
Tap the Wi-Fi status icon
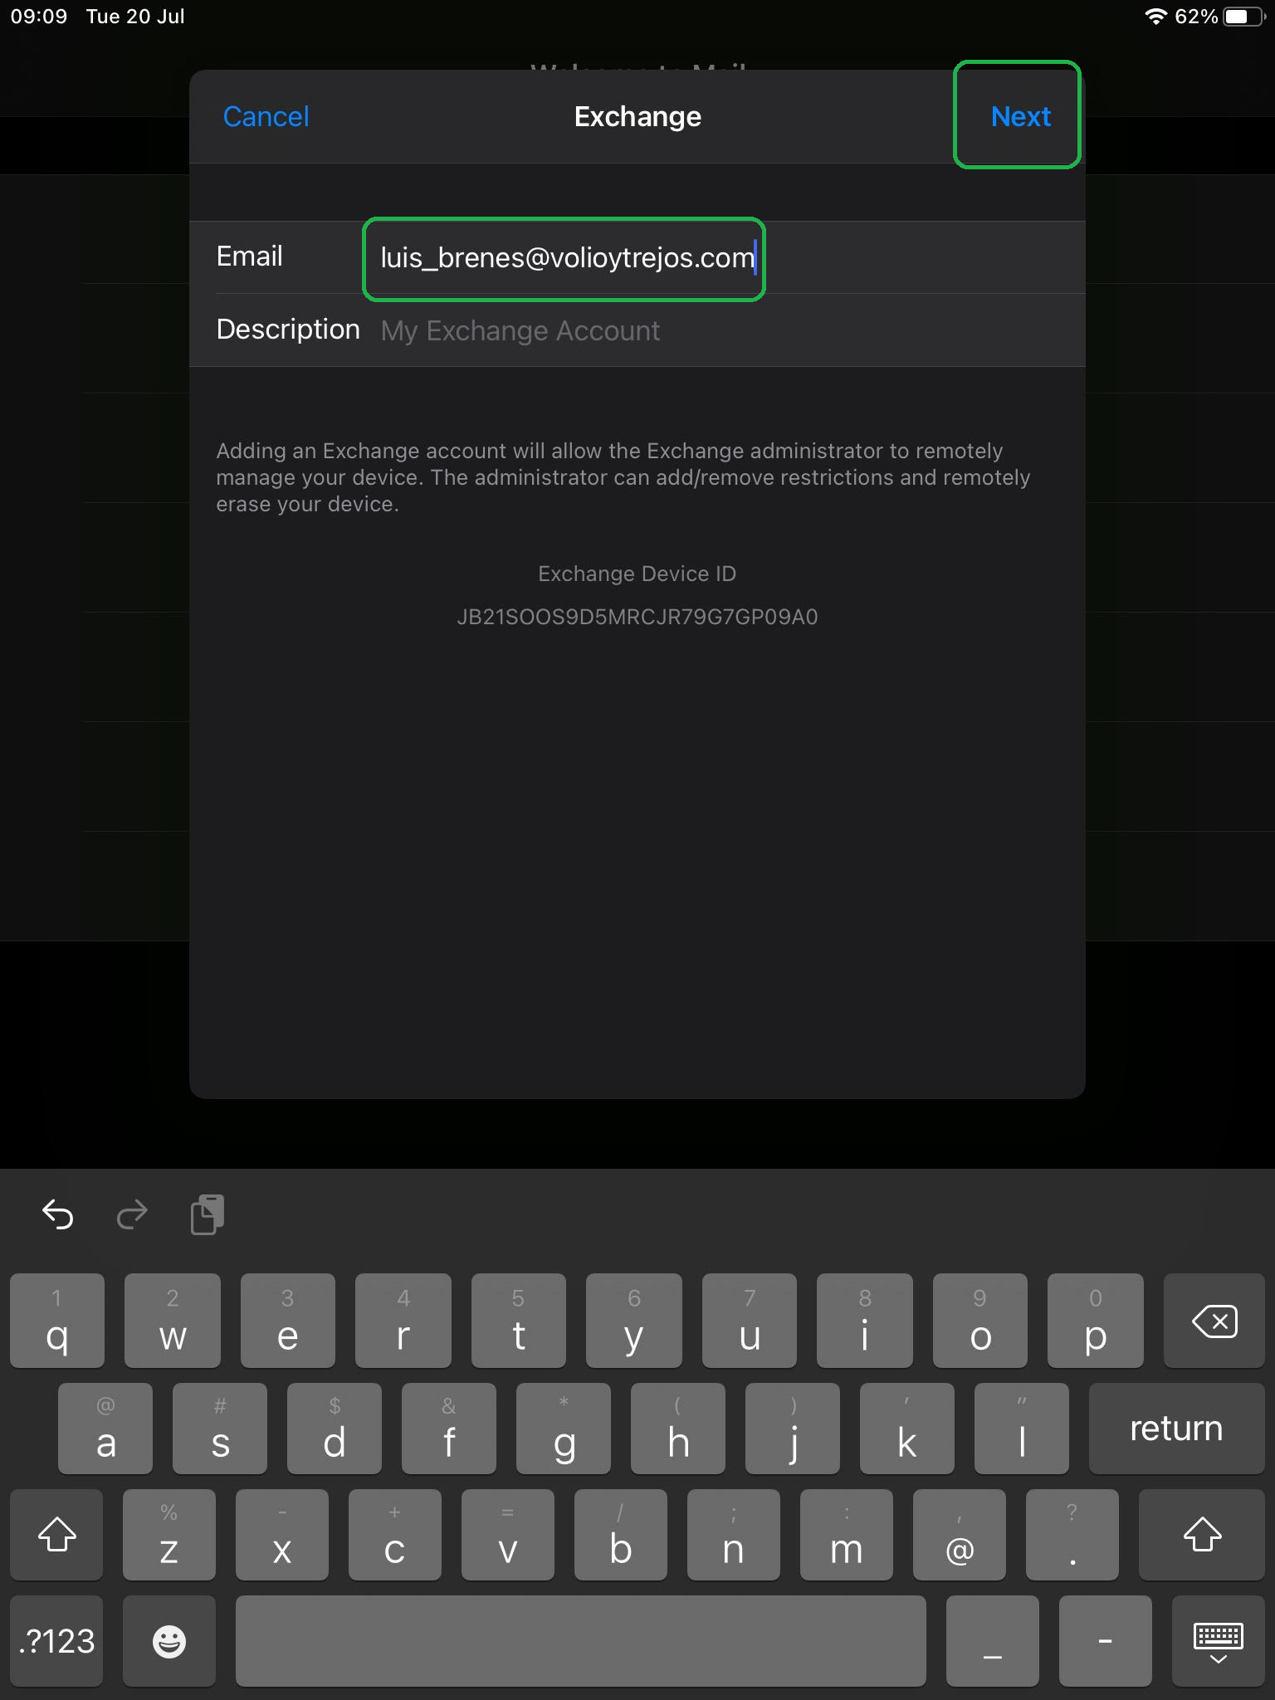click(x=1155, y=17)
